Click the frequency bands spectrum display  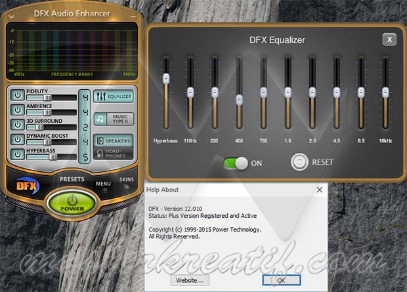click(x=72, y=51)
